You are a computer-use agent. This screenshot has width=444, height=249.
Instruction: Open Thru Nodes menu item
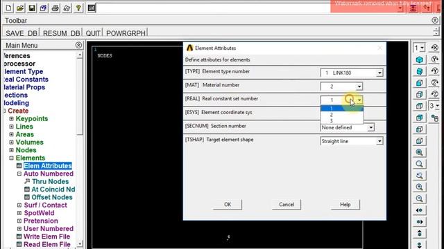point(50,181)
